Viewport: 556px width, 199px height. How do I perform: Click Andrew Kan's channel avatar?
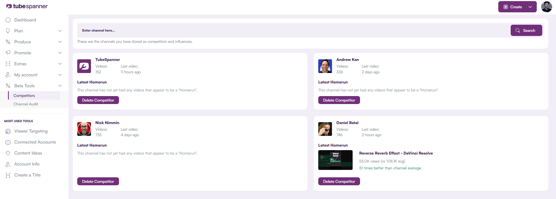(x=325, y=66)
